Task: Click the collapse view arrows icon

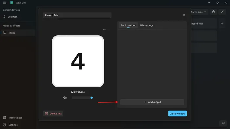Action: [x=222, y=12]
